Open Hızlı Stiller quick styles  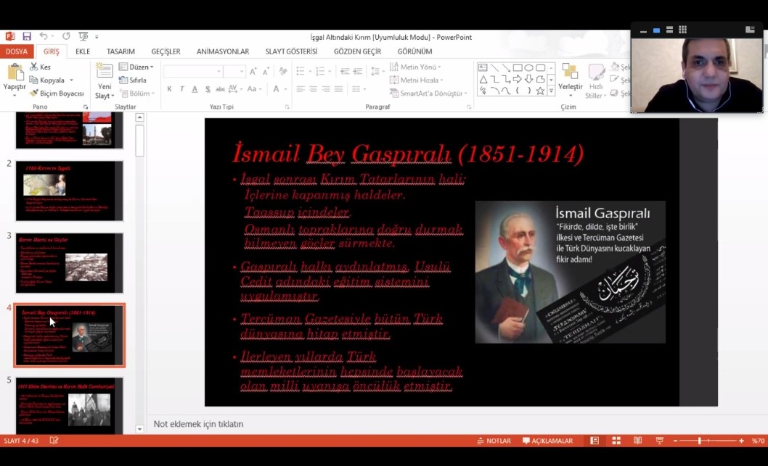pos(595,80)
